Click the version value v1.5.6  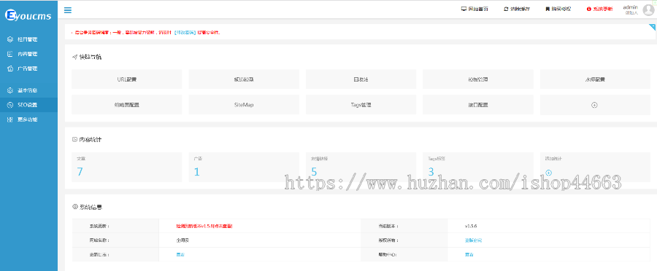point(471,226)
